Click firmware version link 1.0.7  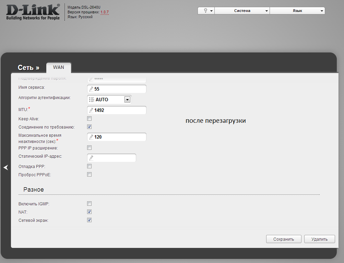coord(104,12)
